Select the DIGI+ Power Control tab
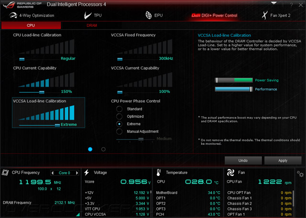306x218 pixels. click(x=214, y=15)
